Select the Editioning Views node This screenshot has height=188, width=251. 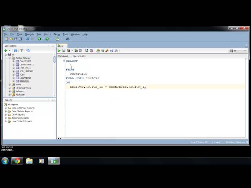pos(23,88)
